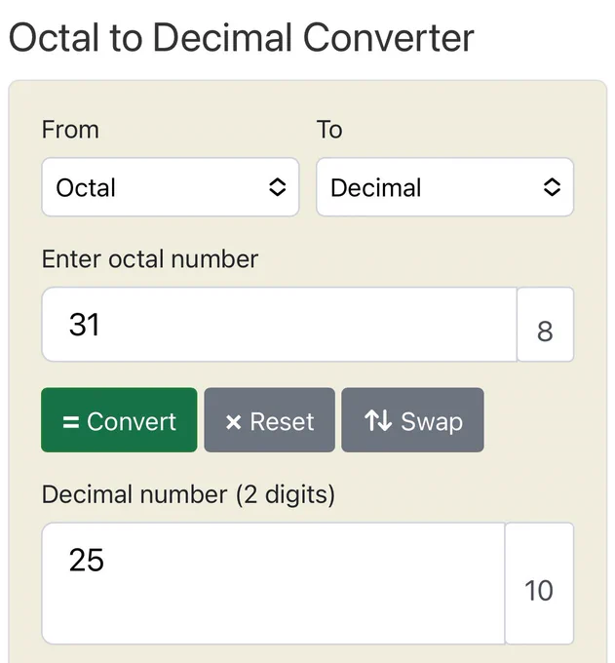Click the decimal result output box
Screen dimensions: 615x663
coord(273,583)
